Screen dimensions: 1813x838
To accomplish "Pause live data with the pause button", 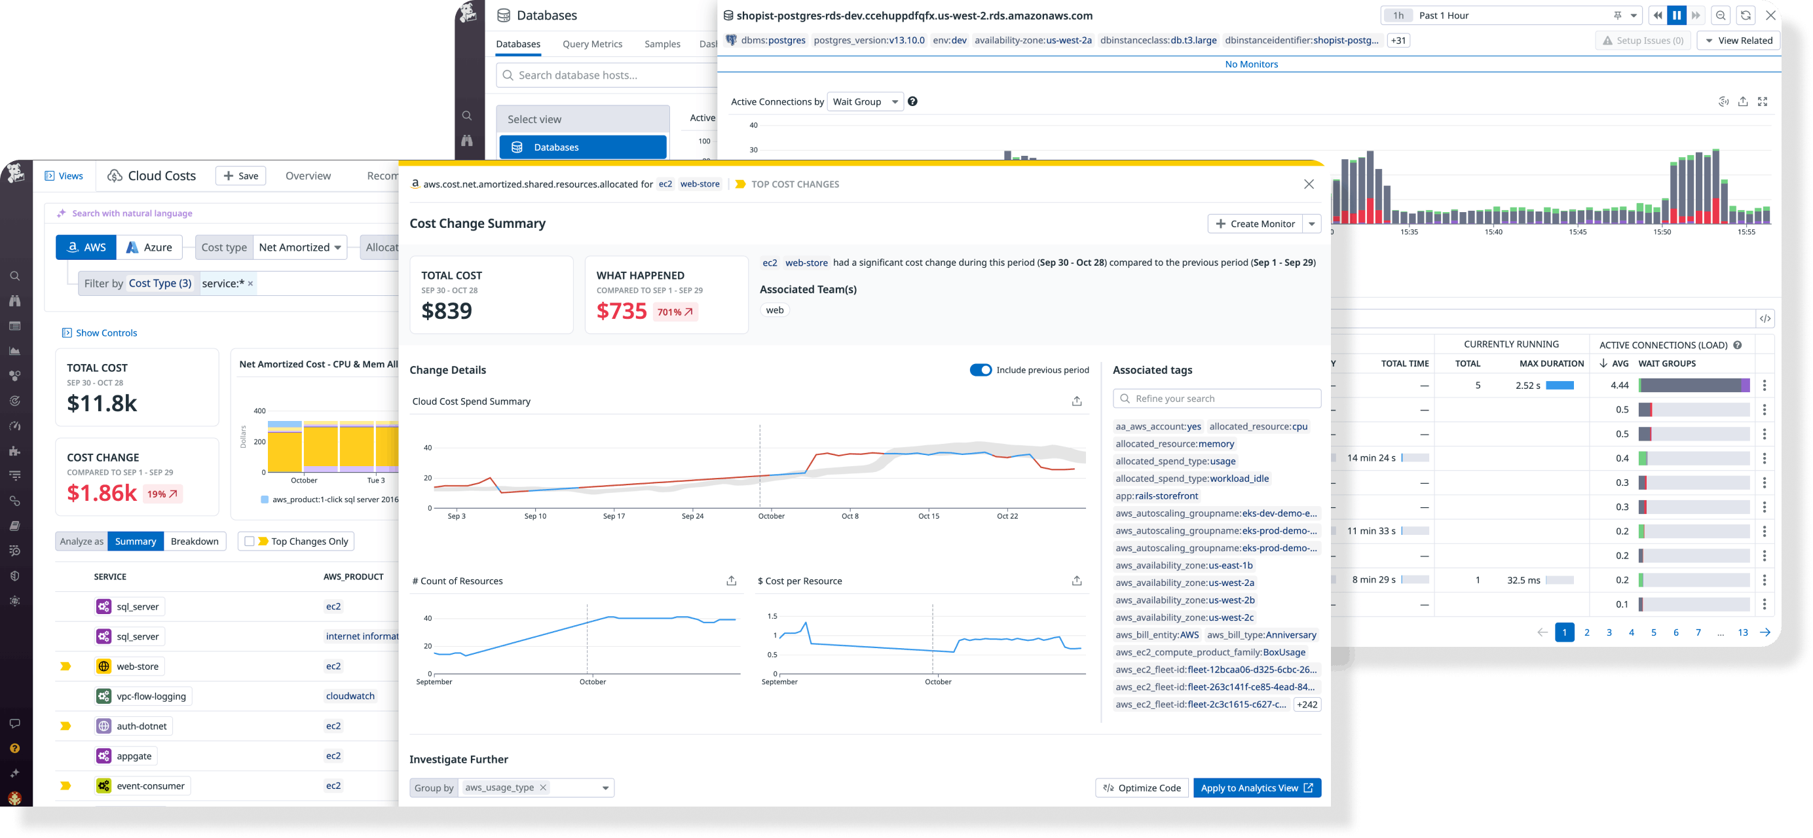I will pyautogui.click(x=1677, y=15).
